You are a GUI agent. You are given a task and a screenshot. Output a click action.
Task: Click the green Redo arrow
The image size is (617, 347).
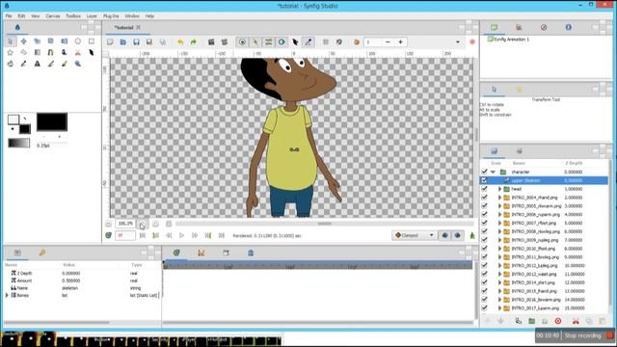coord(193,42)
